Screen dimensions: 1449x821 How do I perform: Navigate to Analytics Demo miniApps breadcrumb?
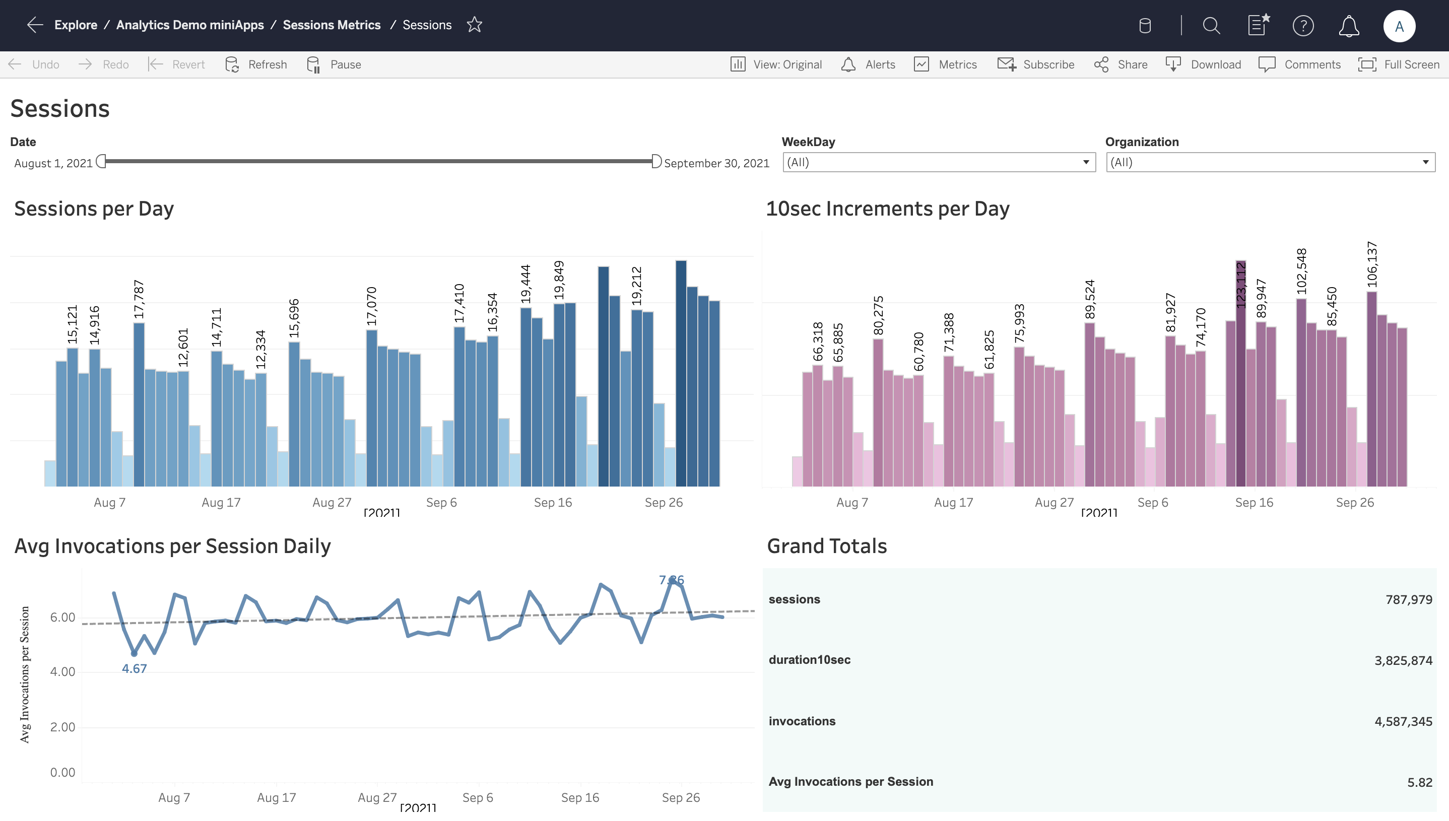190,25
